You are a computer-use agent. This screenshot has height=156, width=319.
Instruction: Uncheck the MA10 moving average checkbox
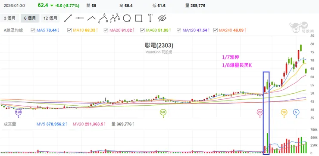[x=69, y=30]
